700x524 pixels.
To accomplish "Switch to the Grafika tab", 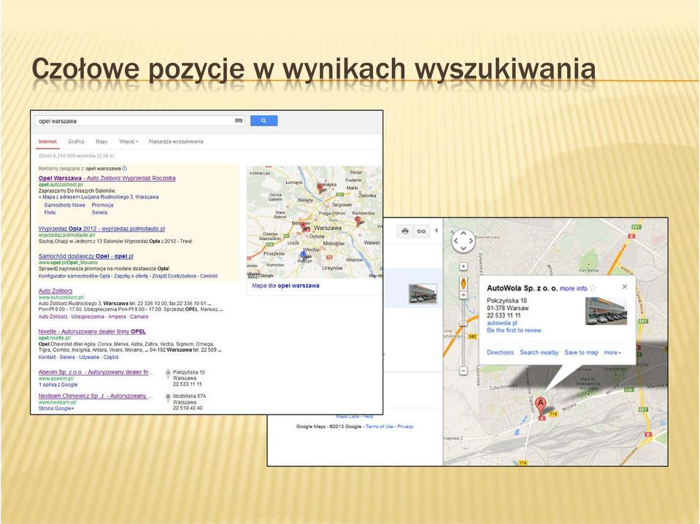I will click(76, 142).
